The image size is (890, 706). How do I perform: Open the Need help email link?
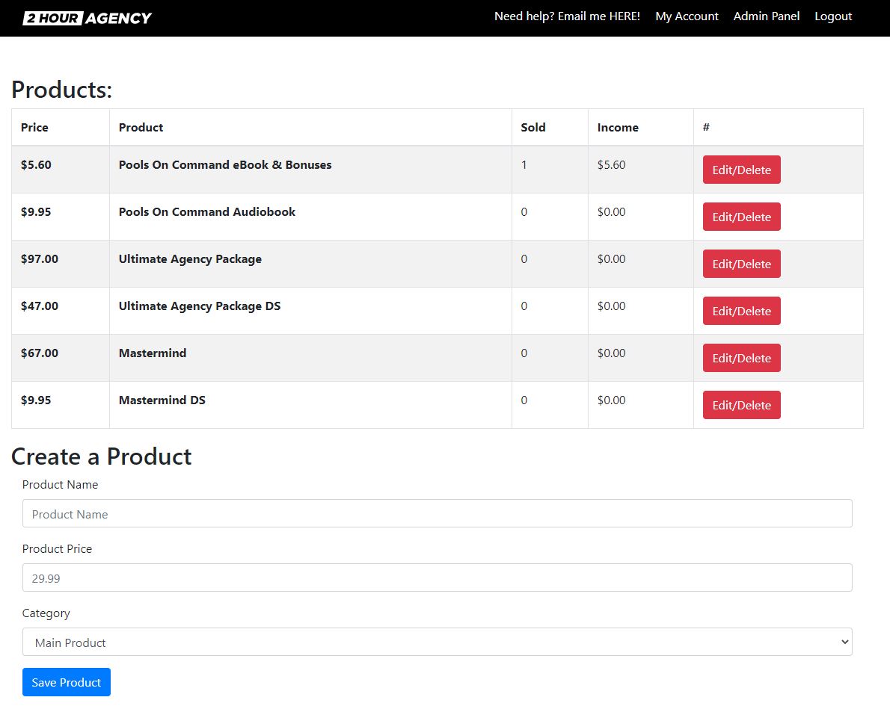pyautogui.click(x=566, y=16)
